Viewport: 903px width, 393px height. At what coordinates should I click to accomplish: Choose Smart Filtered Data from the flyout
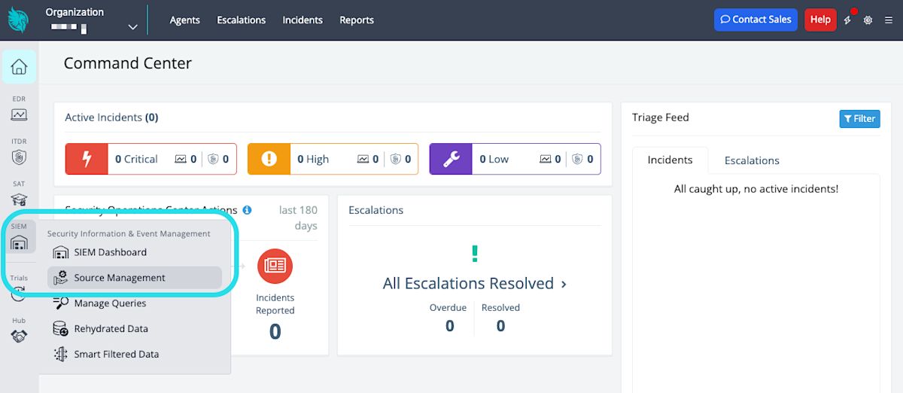point(135,355)
